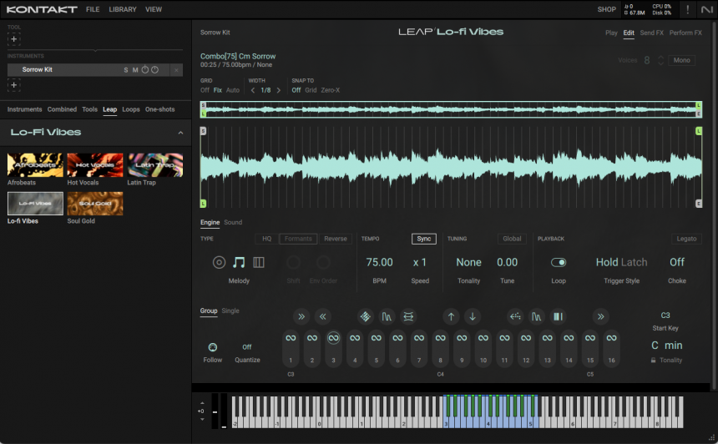Select the Melody type note icon
This screenshot has height=444, width=718.
[239, 262]
